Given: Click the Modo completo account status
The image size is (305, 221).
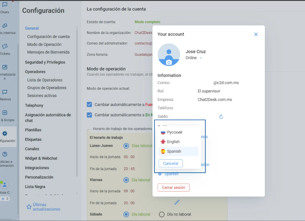Looking at the screenshot, I should click(147, 22).
